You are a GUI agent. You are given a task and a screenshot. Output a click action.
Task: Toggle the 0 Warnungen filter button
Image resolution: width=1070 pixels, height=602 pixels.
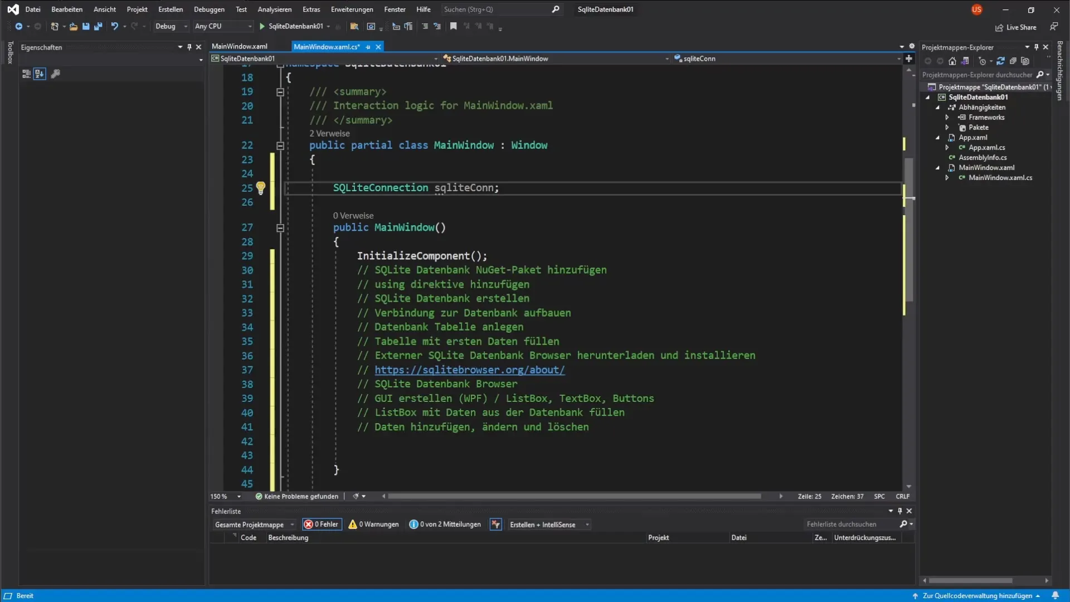(x=373, y=525)
